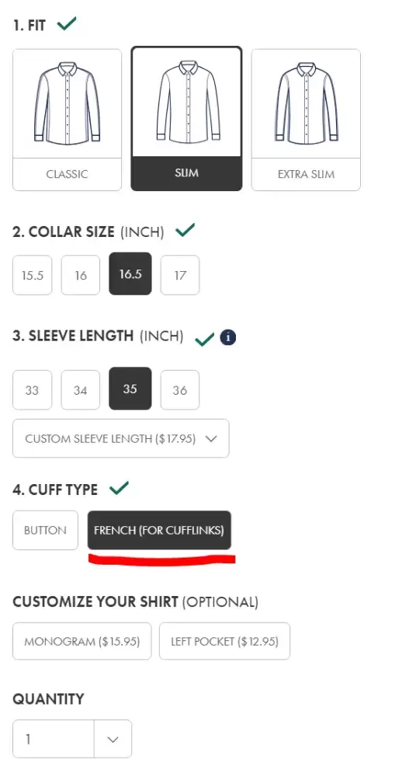This screenshot has height=777, width=416.
Task: Pick collar size 17
Action: tap(180, 275)
